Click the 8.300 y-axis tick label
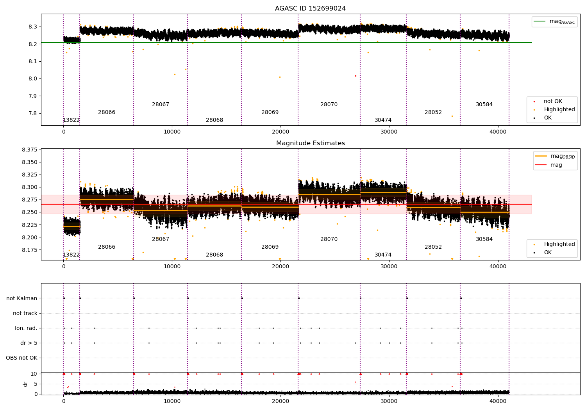Screen dimensions: 586x410 click(30, 187)
